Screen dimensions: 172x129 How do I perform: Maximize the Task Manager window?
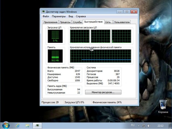(127, 12)
